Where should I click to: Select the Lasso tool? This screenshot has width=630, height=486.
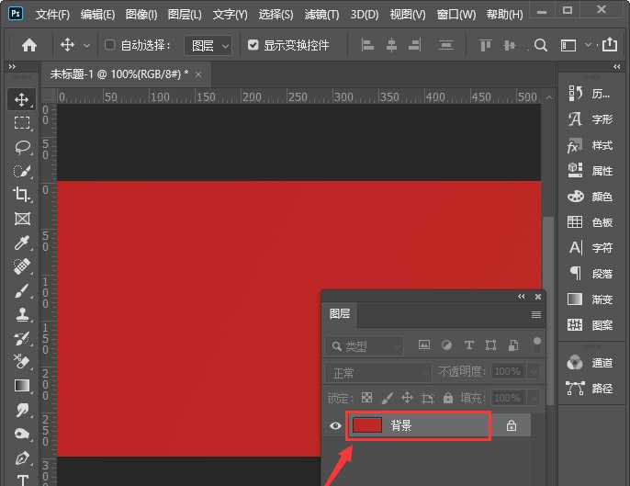(22, 146)
